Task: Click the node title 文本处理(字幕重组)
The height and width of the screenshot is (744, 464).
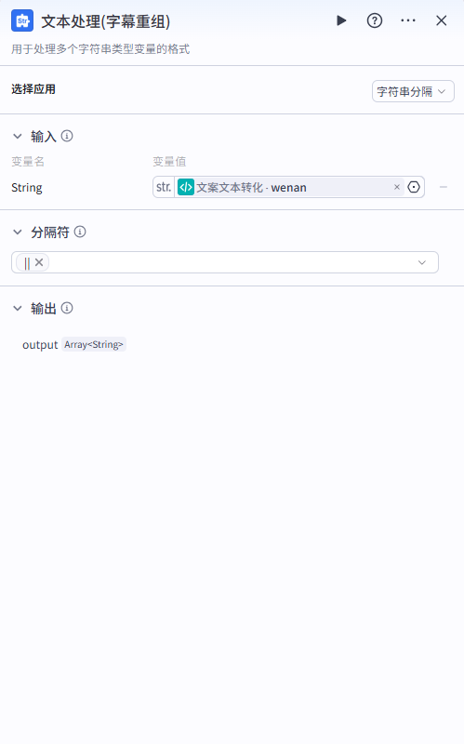Action: click(106, 21)
